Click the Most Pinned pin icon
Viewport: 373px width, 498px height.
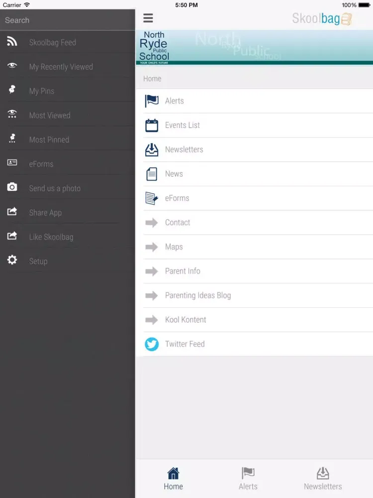[12, 138]
